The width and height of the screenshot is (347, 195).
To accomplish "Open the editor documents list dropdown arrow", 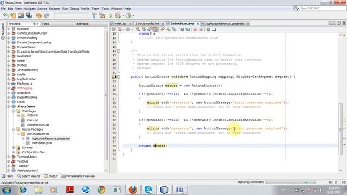I will 339,23.
